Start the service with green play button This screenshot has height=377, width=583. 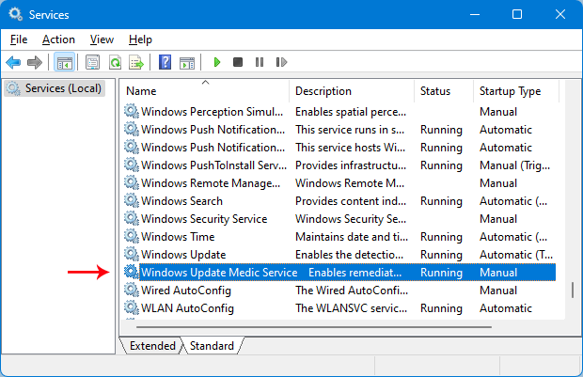pyautogui.click(x=216, y=62)
